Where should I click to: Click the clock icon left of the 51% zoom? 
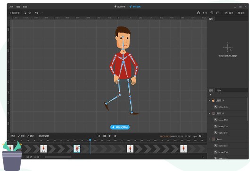point(198,13)
